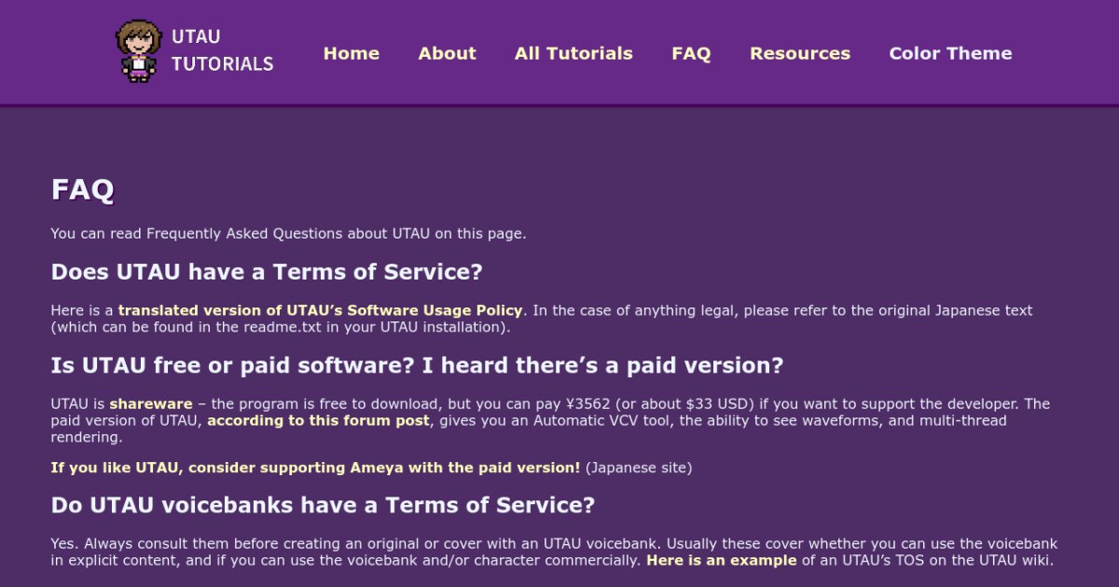Follow the shareware link
The height and width of the screenshot is (587, 1119).
[151, 403]
